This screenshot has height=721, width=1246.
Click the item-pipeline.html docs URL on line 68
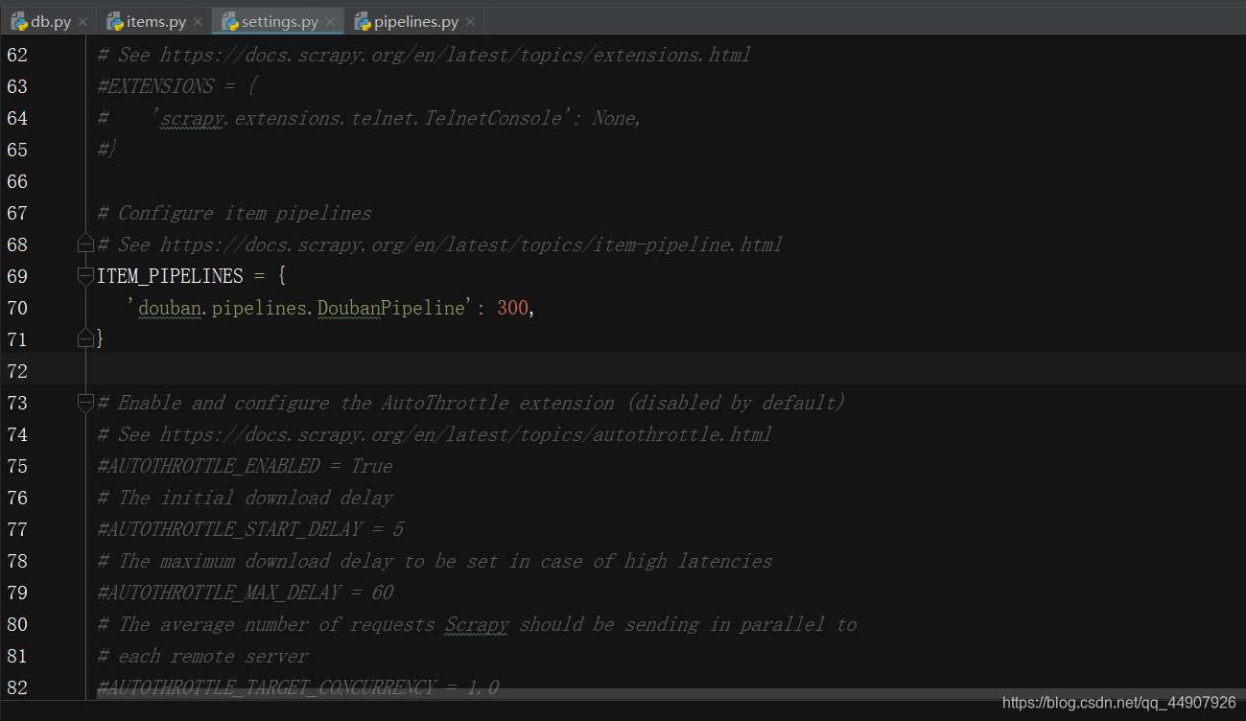tap(471, 244)
